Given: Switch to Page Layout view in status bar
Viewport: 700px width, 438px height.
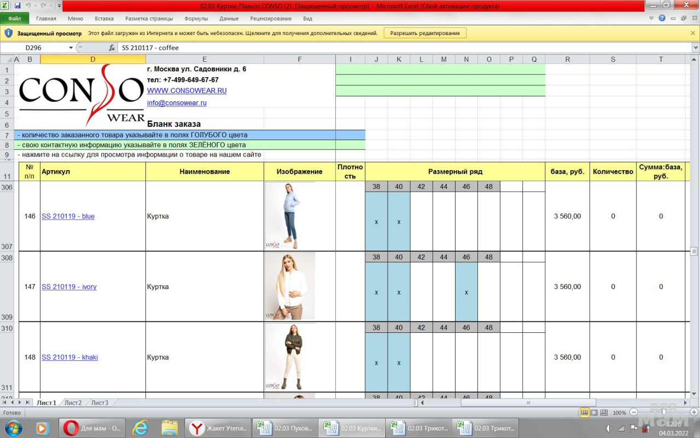Looking at the screenshot, I should pyautogui.click(x=594, y=412).
